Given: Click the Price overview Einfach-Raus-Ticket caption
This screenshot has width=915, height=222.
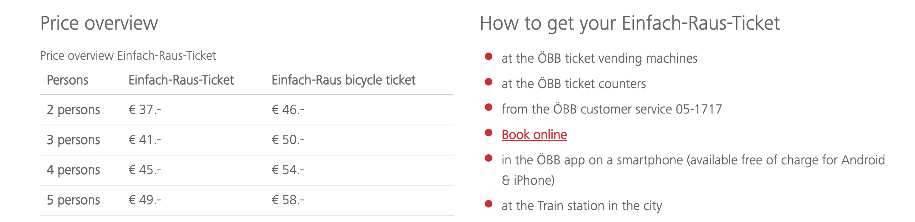Looking at the screenshot, I should (128, 56).
